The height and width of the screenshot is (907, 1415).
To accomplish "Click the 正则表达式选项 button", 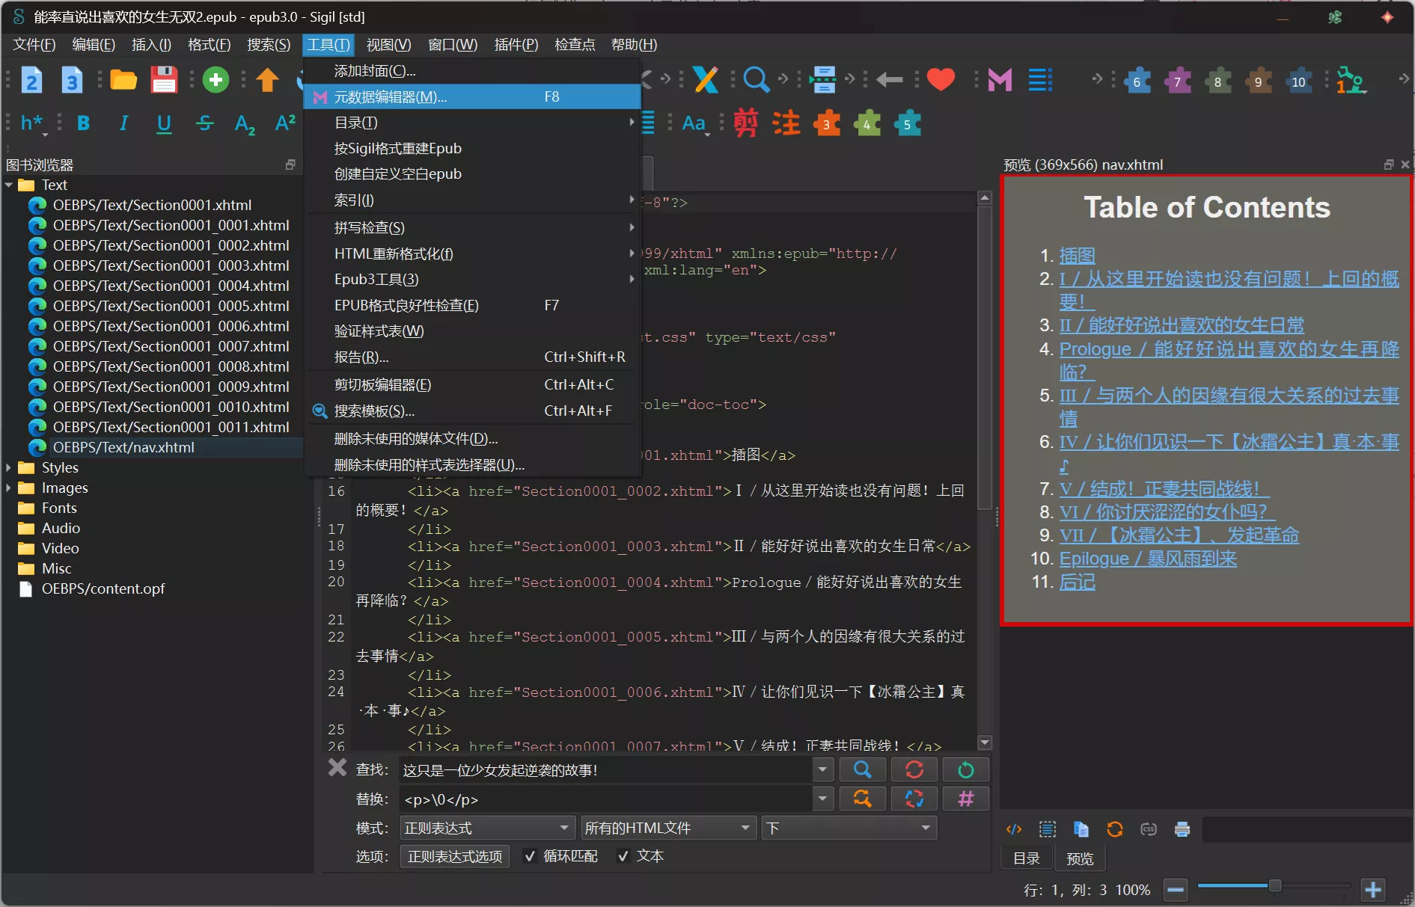I will [x=455, y=856].
